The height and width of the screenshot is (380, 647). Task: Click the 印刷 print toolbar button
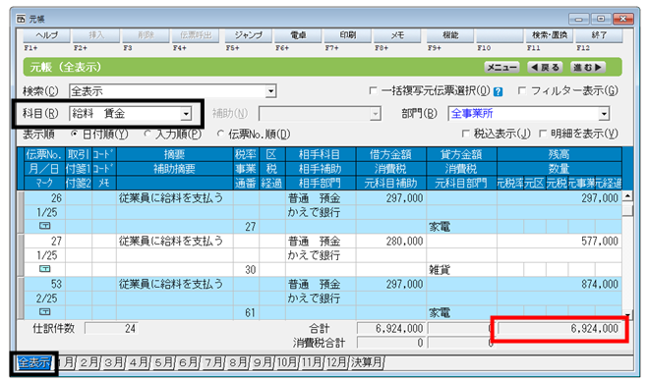pos(348,36)
